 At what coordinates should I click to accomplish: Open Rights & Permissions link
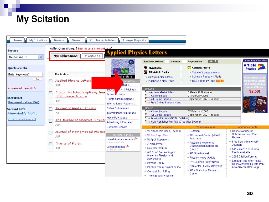(120, 99)
